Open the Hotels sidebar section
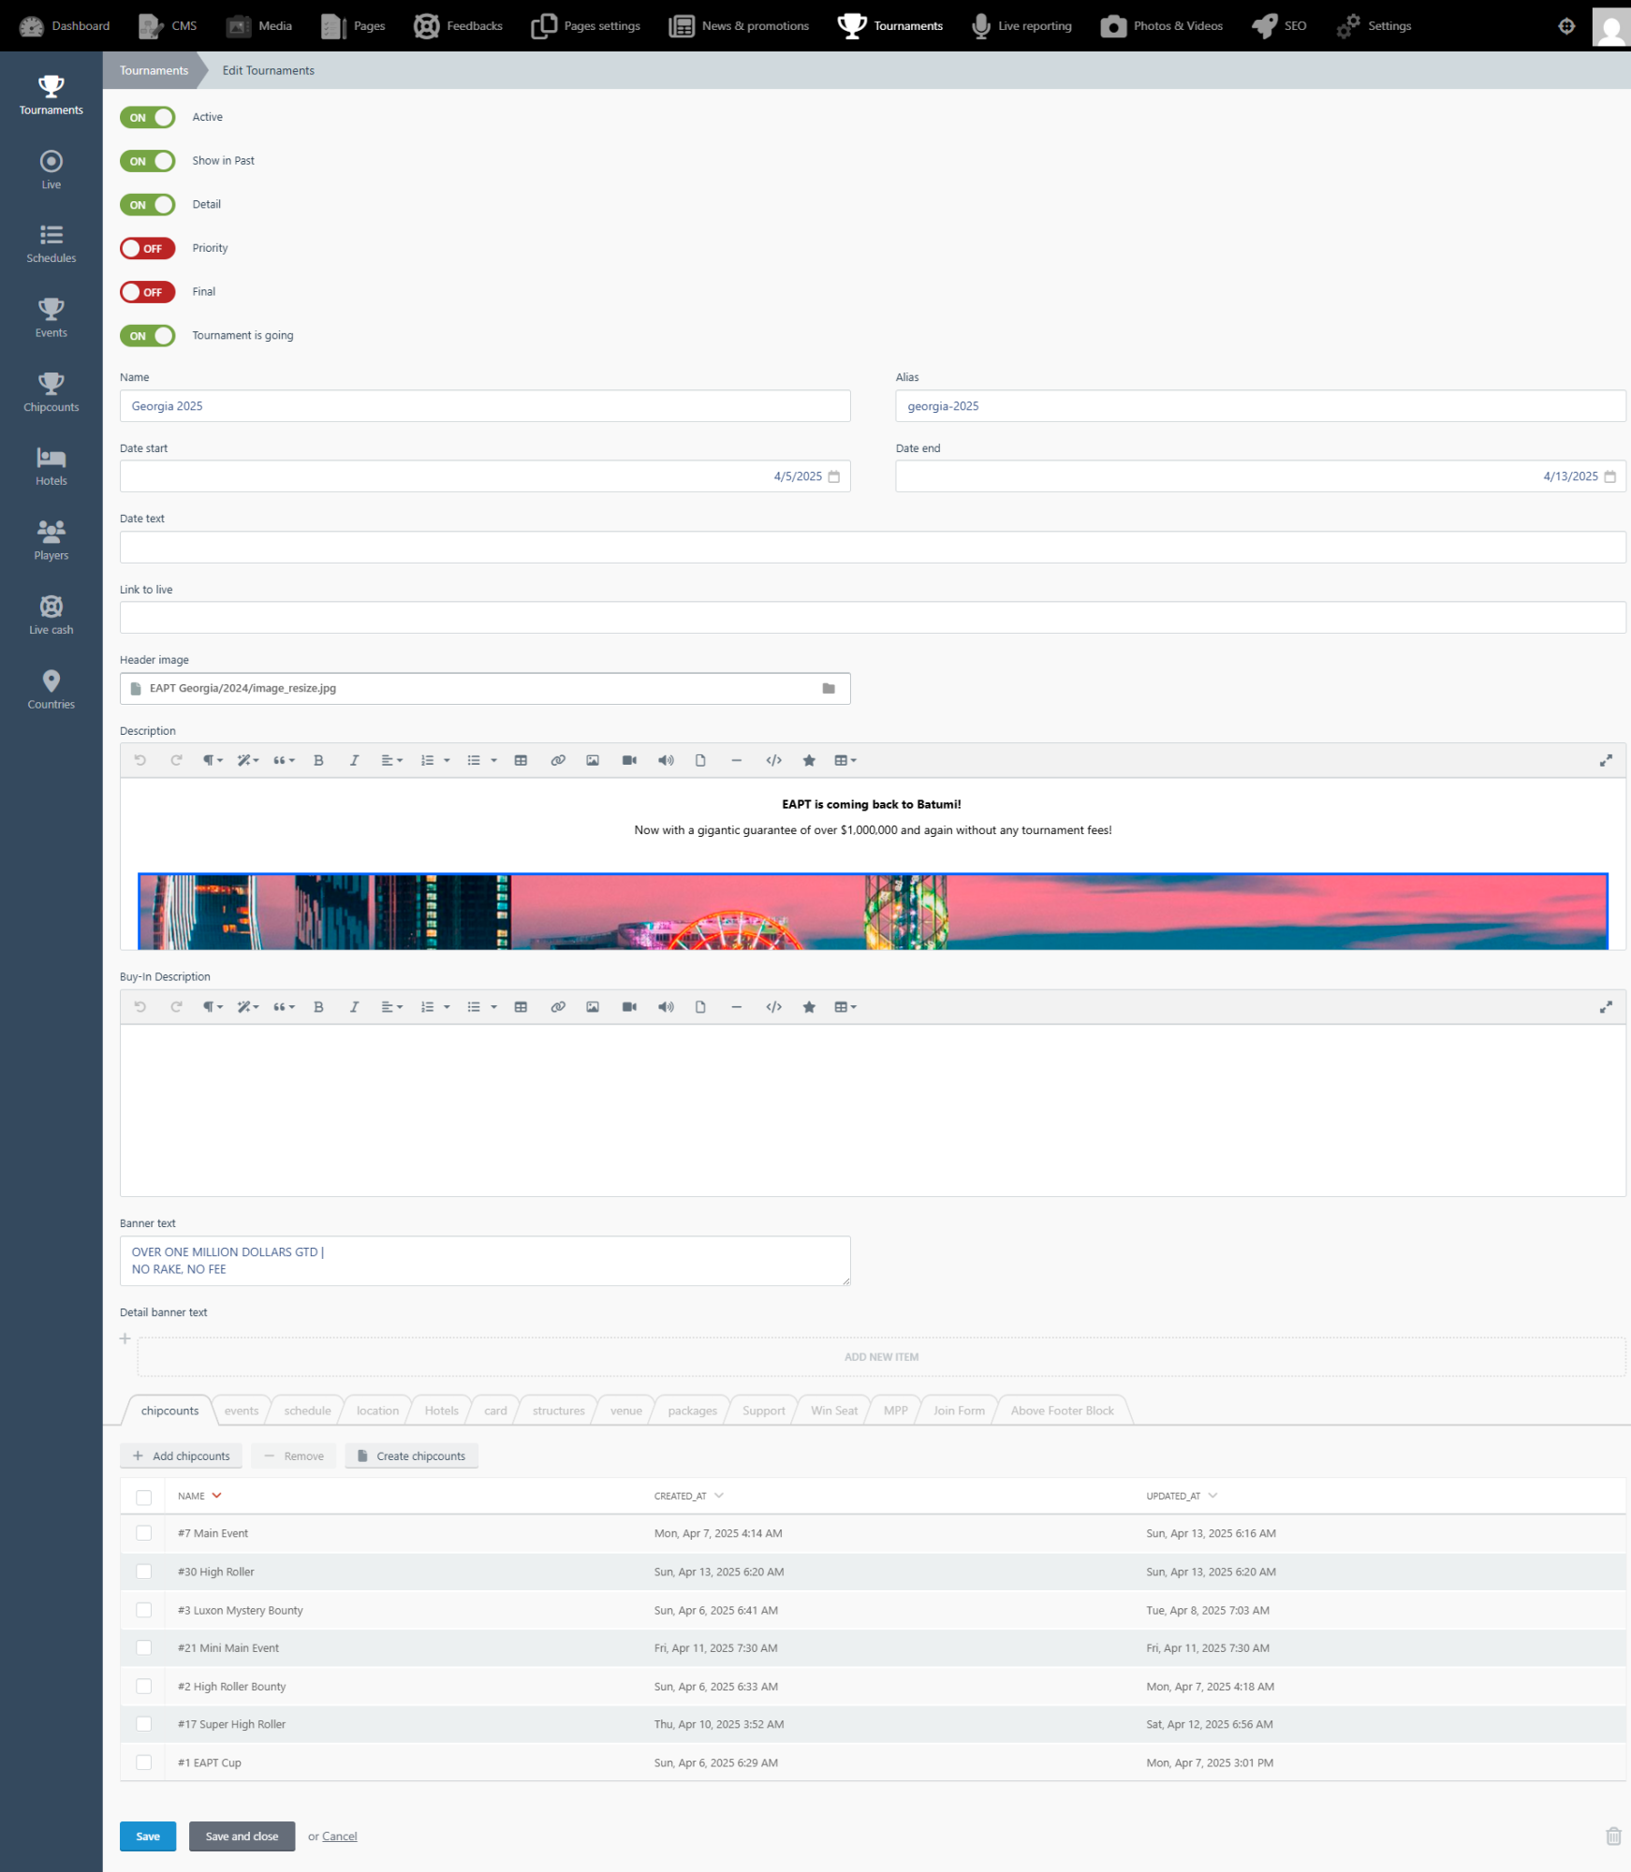 point(51,467)
